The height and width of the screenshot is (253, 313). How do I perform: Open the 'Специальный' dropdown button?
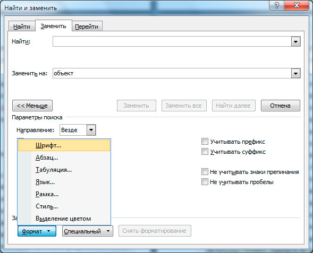88,231
